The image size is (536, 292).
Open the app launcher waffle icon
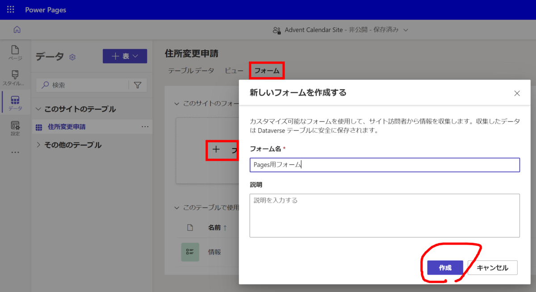[10, 9]
